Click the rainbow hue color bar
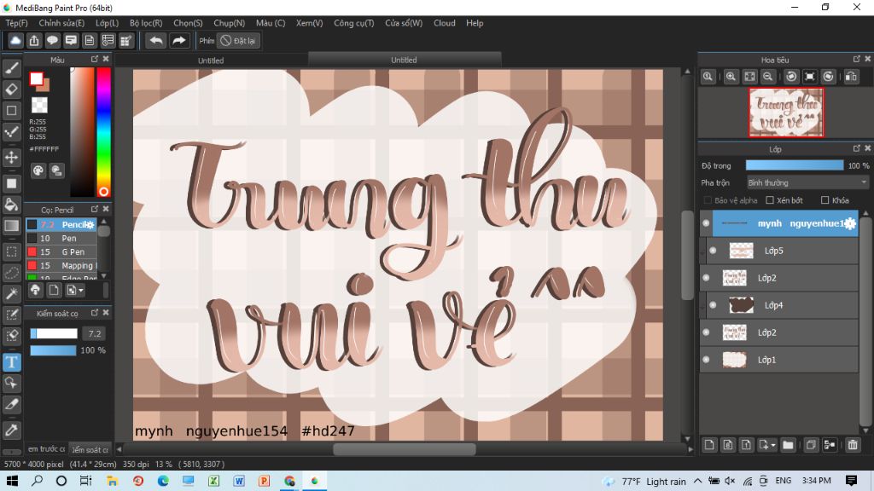This screenshot has width=874, height=491. pos(103,132)
